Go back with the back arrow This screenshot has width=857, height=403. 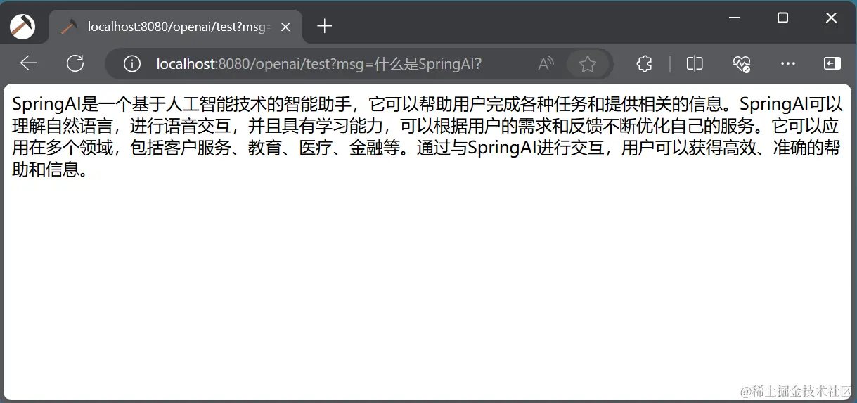click(x=28, y=64)
